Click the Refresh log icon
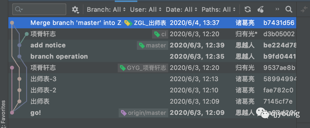Viewport: 310px width, 128px height. tap(247, 10)
